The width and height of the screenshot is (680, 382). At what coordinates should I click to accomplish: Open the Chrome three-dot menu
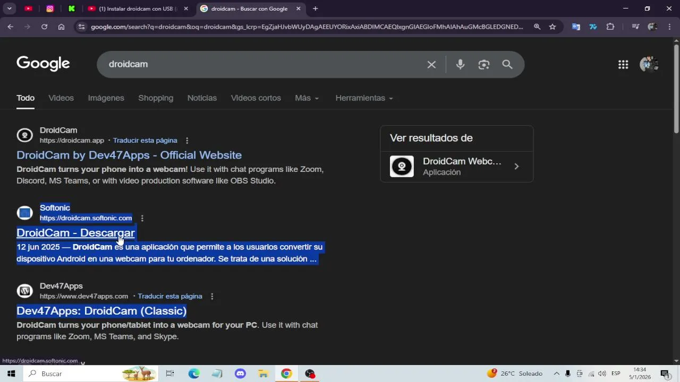coord(669,27)
